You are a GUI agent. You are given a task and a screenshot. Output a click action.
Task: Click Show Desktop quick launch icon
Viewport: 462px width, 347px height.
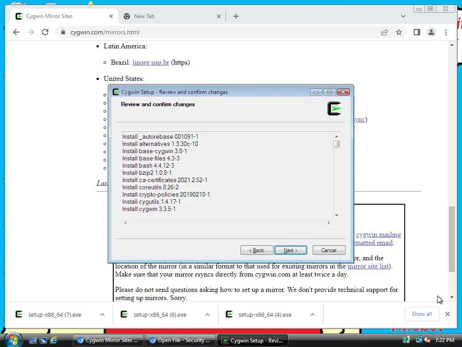coord(32,341)
